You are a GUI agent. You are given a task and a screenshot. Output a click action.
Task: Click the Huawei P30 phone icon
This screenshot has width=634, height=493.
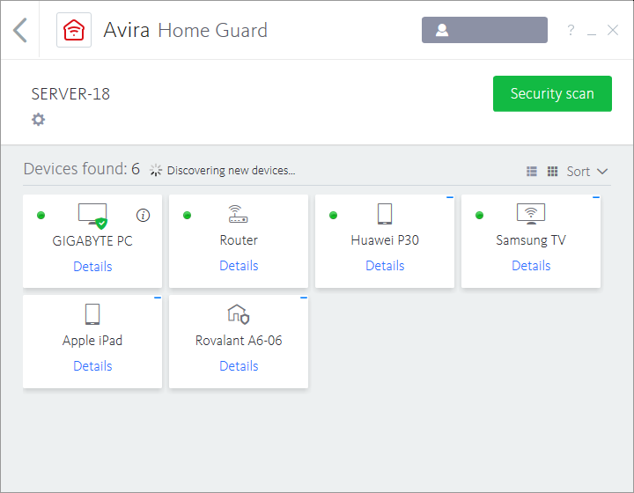pyautogui.click(x=385, y=214)
